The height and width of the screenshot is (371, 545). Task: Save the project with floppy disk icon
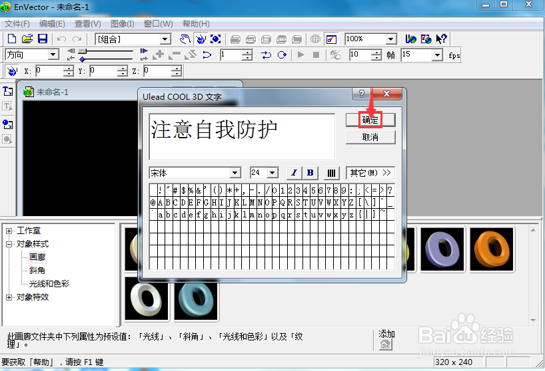43,39
